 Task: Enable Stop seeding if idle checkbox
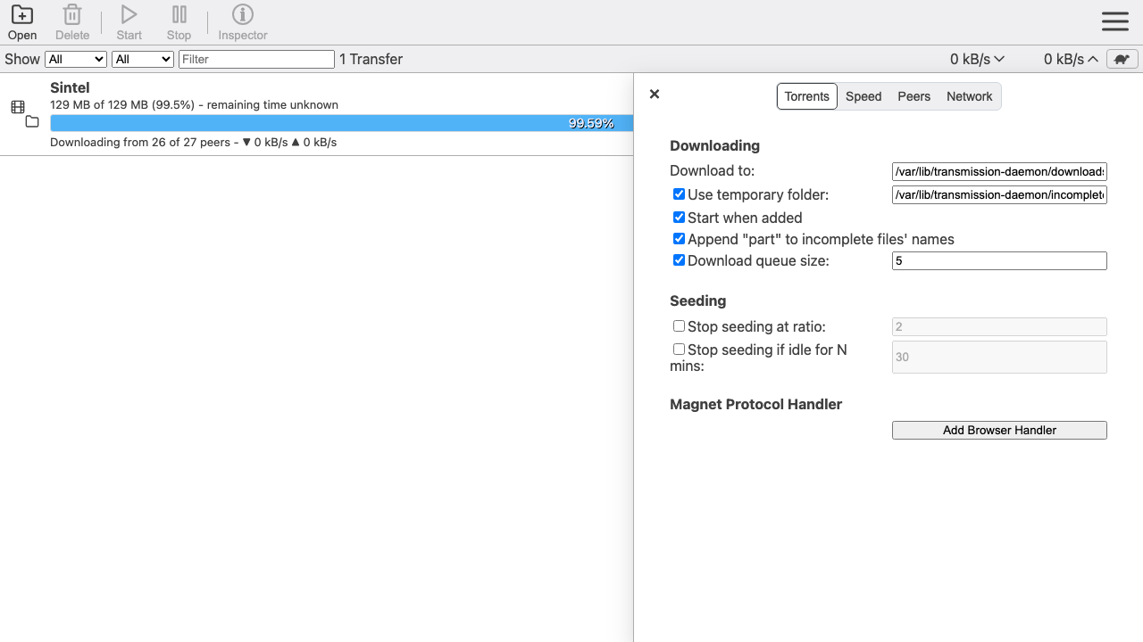pos(679,349)
